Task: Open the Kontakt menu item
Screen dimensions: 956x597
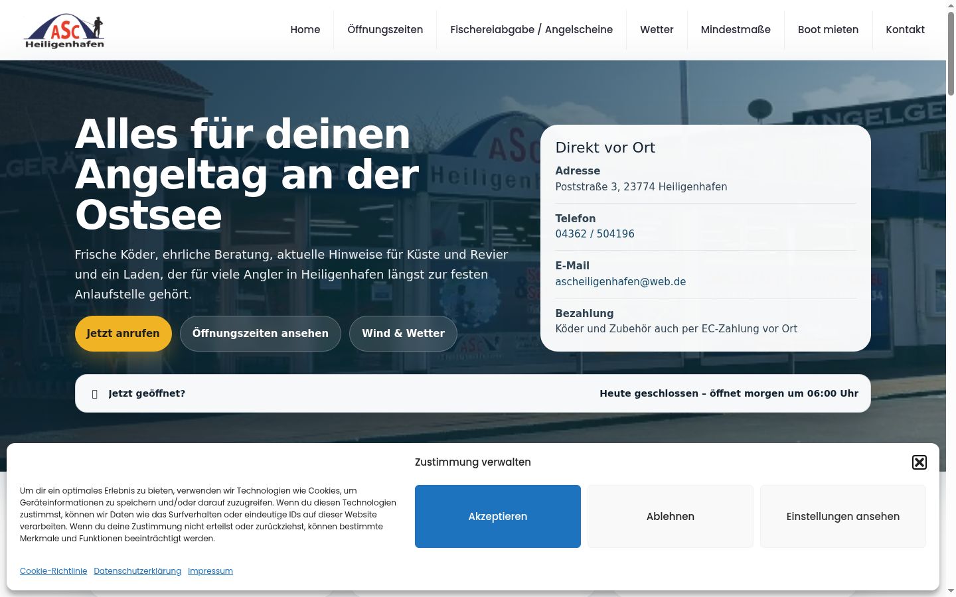Action: click(905, 30)
